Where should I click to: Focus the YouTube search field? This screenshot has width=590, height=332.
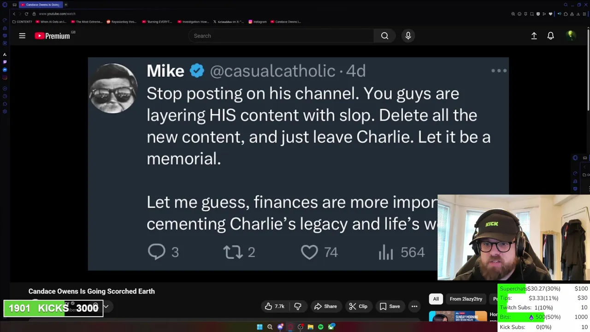(x=281, y=36)
